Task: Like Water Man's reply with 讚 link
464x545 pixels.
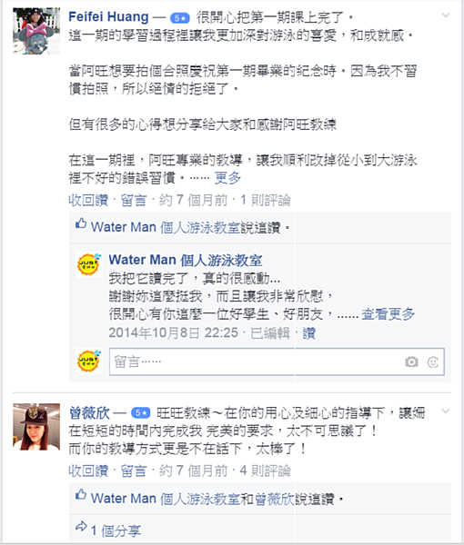Action: 308,333
